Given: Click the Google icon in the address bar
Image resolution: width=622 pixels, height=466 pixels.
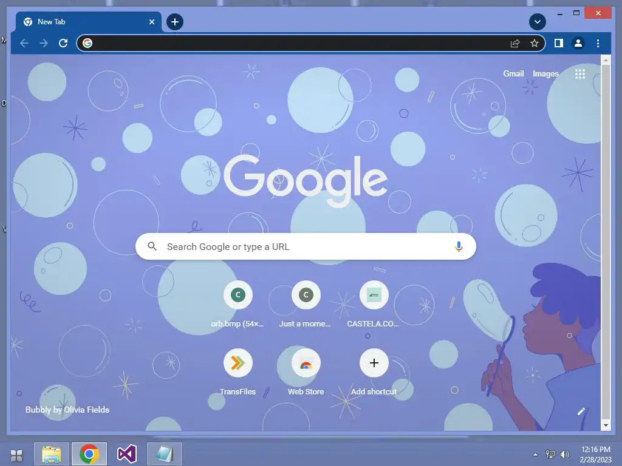Looking at the screenshot, I should coord(87,43).
